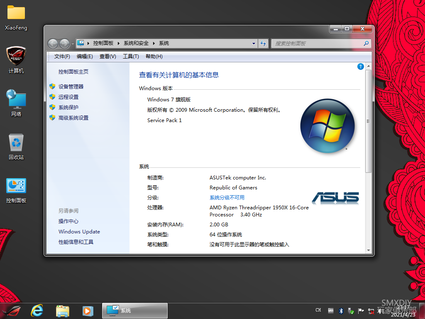This screenshot has height=319, width=425.
Task: Maximize the 系统 window
Action: 347,29
